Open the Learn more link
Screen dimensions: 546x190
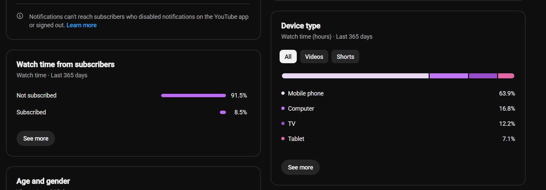82,25
